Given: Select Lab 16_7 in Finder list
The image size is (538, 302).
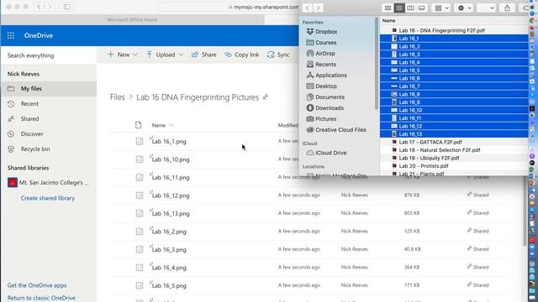Looking at the screenshot, I should tap(454, 86).
